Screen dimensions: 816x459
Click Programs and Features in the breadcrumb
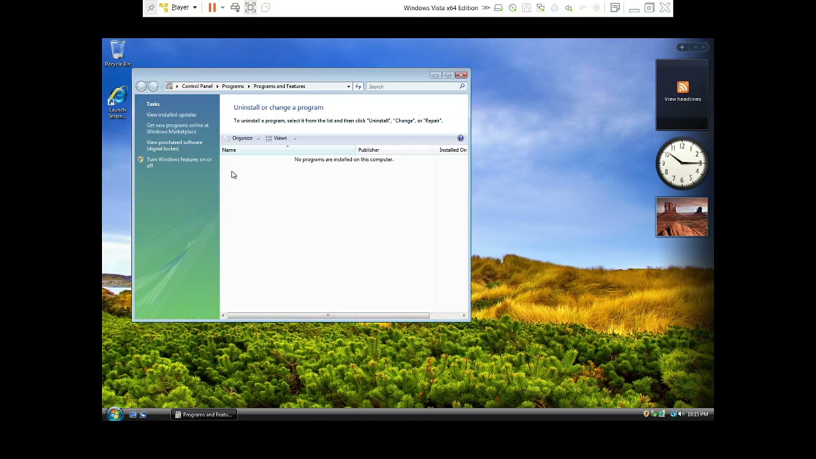(279, 86)
